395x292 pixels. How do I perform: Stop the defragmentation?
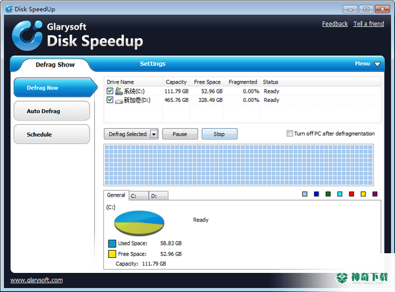(x=219, y=134)
